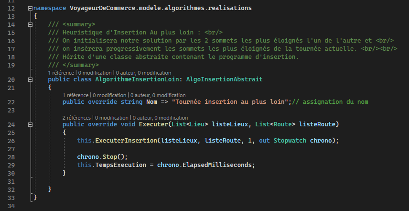Screen dimensions: 409x211
Task: Collapse the Executer method block
Action: [x=31, y=125]
